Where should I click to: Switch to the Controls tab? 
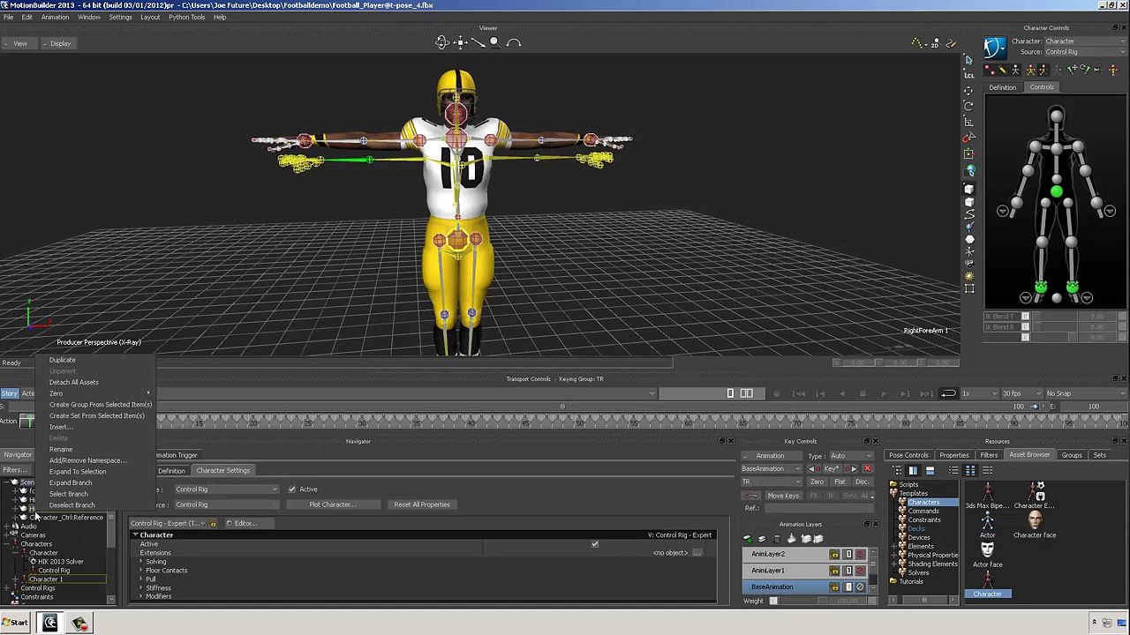pyautogui.click(x=1042, y=87)
